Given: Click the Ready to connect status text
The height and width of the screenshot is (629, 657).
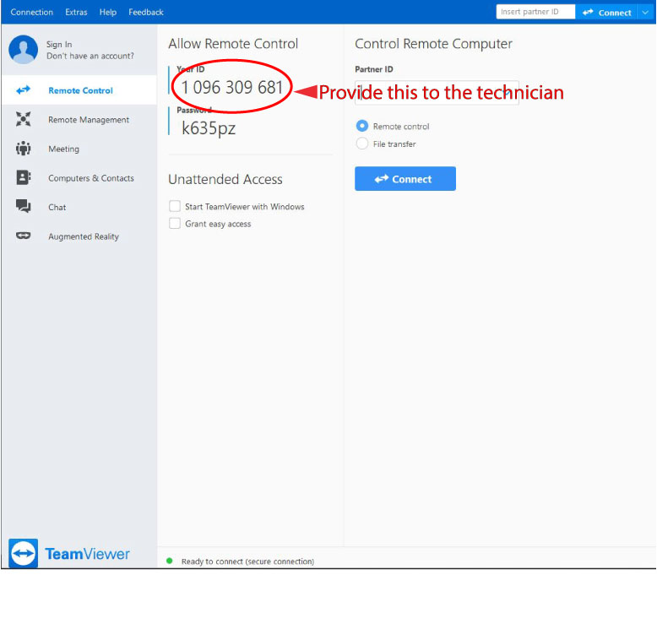Looking at the screenshot, I should 247,561.
